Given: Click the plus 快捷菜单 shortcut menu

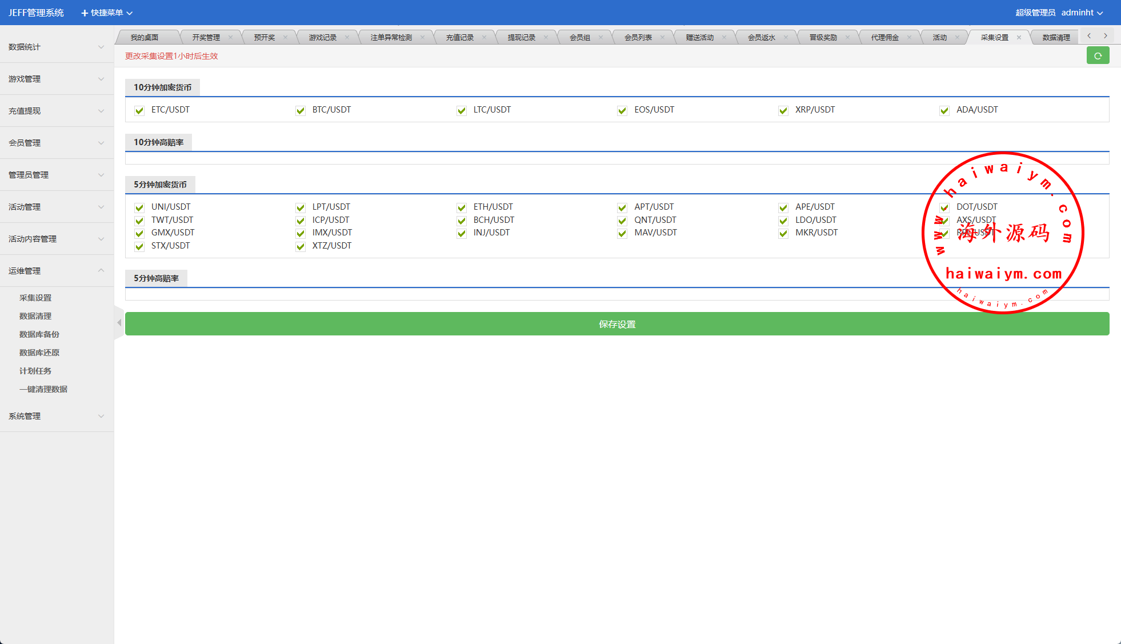Looking at the screenshot, I should point(106,13).
